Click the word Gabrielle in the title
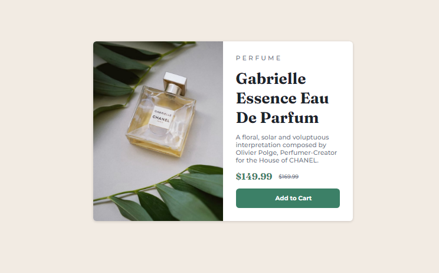439x273 pixels. tap(271, 79)
